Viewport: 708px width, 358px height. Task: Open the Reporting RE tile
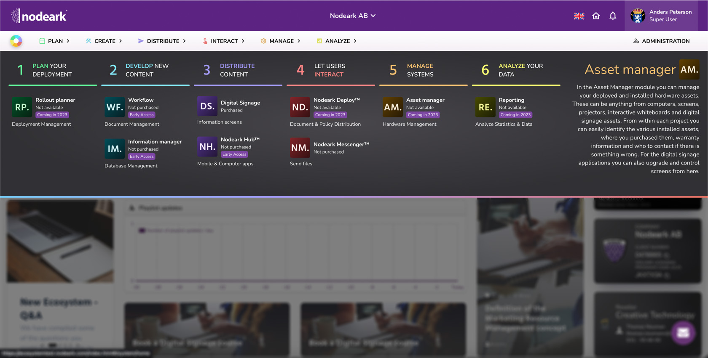tap(485, 107)
